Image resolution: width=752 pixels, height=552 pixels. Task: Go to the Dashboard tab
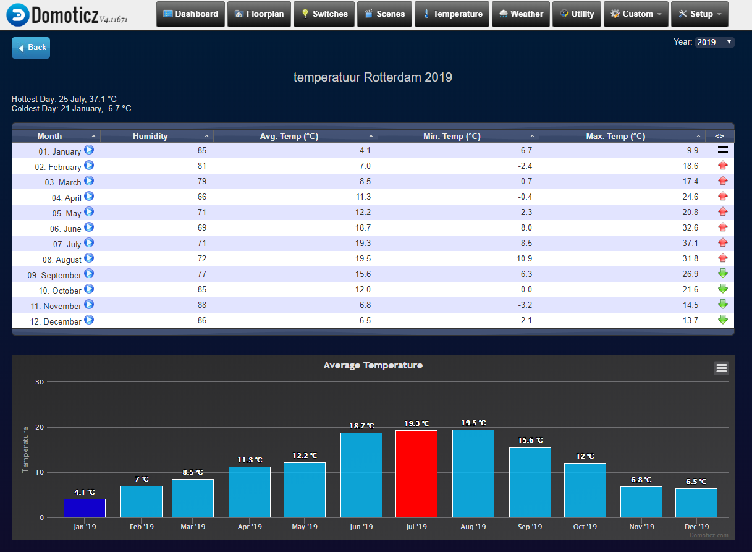(x=190, y=14)
